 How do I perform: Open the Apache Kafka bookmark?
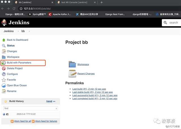tap(60, 14)
